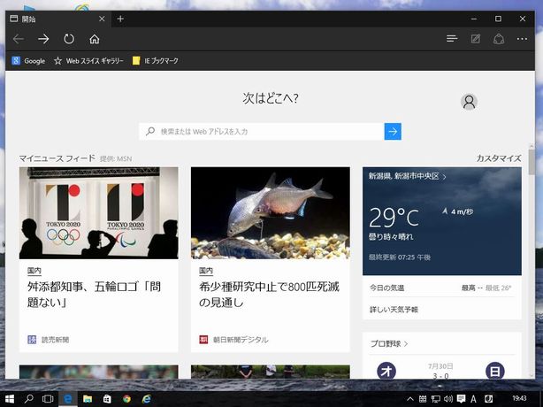The width and height of the screenshot is (543, 407).
Task: Click 朝日新聞デジタル source label
Action: tap(233, 340)
